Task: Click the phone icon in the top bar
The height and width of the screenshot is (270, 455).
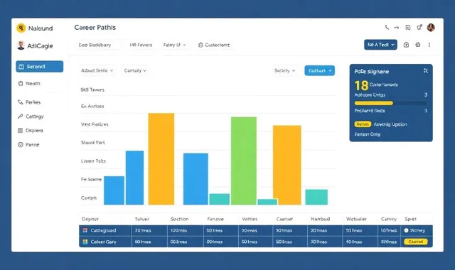Action: (x=387, y=27)
